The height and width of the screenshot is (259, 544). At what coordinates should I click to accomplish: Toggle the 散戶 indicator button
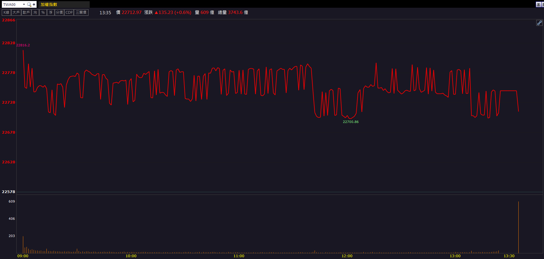click(x=26, y=12)
